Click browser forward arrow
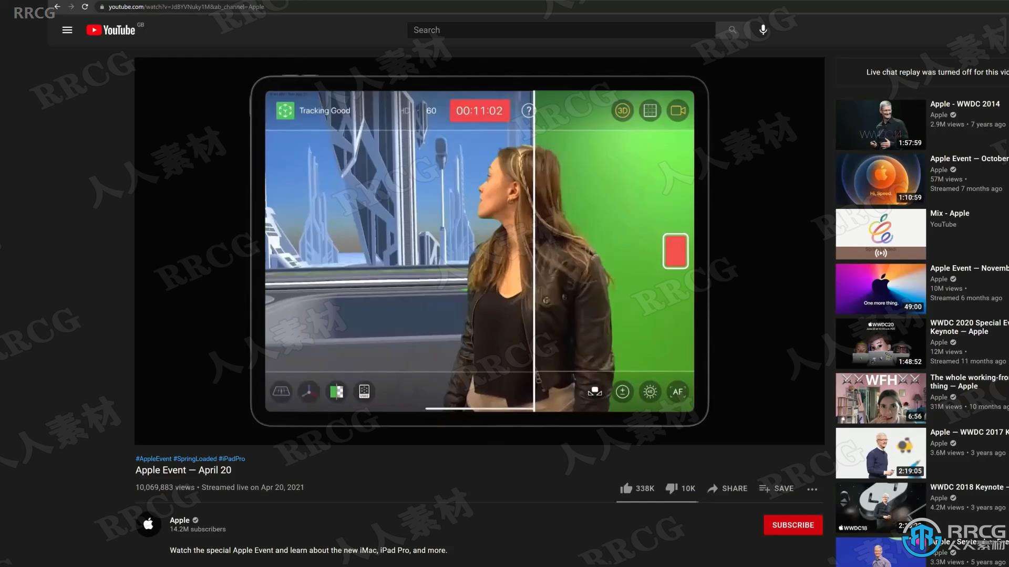The image size is (1009, 567). [71, 7]
